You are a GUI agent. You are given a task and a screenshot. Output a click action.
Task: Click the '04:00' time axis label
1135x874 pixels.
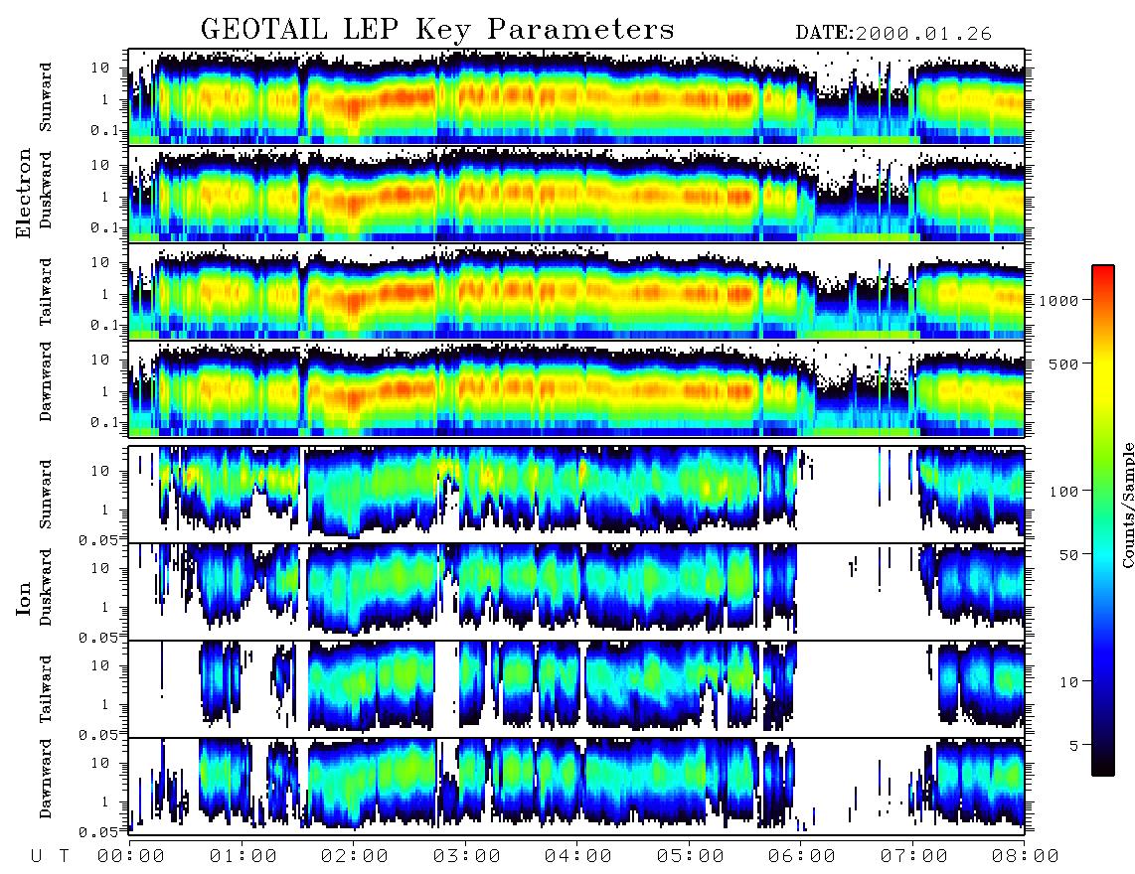(578, 856)
